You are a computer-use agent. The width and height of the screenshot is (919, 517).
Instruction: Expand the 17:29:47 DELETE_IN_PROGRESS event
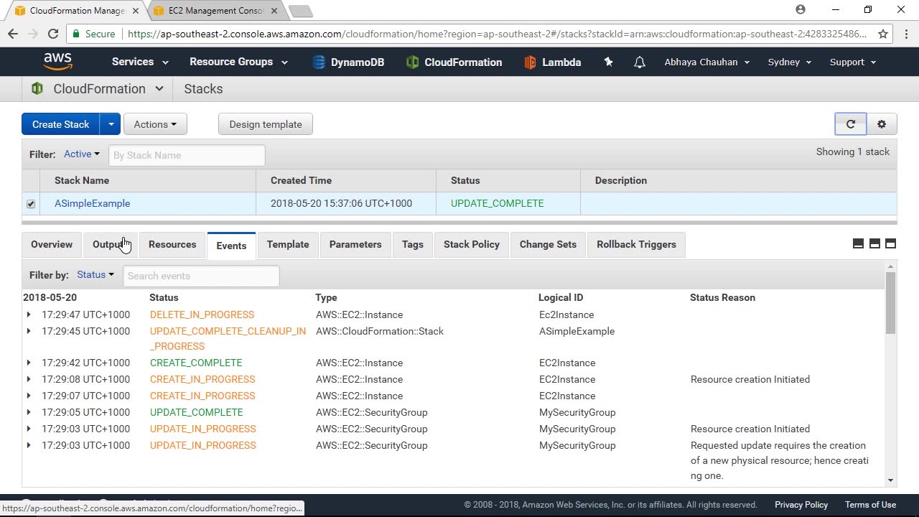[29, 315]
